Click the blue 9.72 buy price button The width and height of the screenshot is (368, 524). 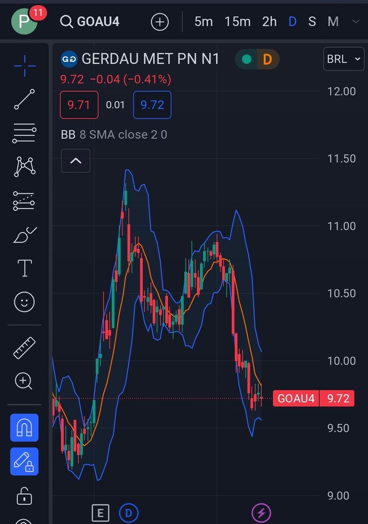(152, 105)
